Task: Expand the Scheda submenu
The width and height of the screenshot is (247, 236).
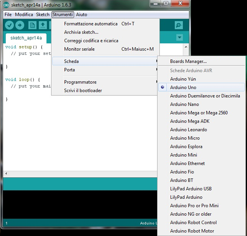Action: 105,61
